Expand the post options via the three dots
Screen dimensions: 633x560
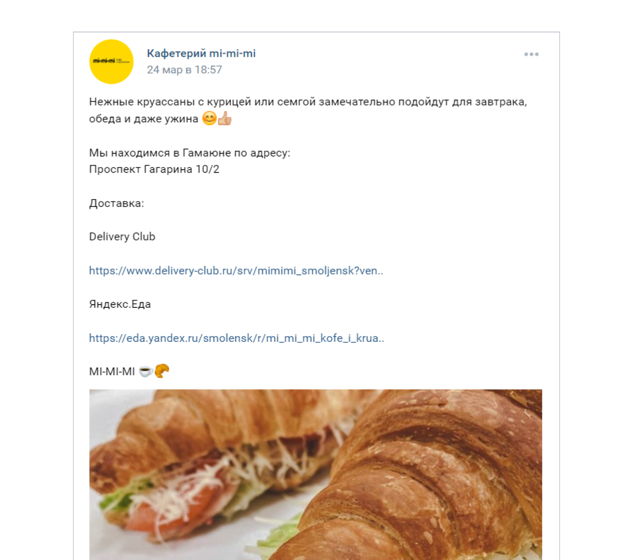click(x=531, y=54)
